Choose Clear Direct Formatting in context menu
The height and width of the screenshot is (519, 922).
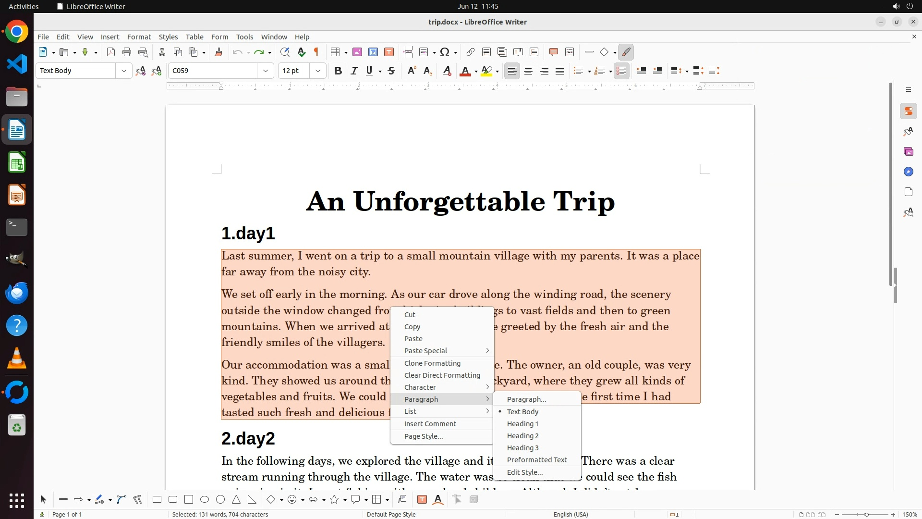[x=442, y=375]
